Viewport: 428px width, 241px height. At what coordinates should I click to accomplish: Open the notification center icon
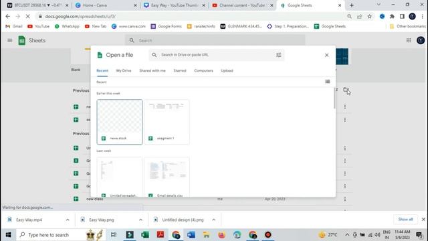[x=419, y=235]
